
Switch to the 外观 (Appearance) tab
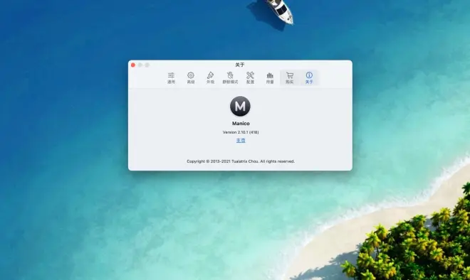[x=210, y=77]
